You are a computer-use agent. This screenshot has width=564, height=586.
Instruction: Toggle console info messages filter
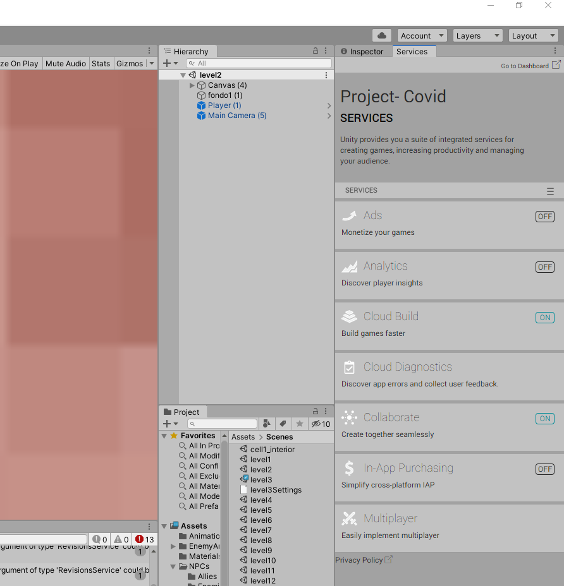click(99, 539)
